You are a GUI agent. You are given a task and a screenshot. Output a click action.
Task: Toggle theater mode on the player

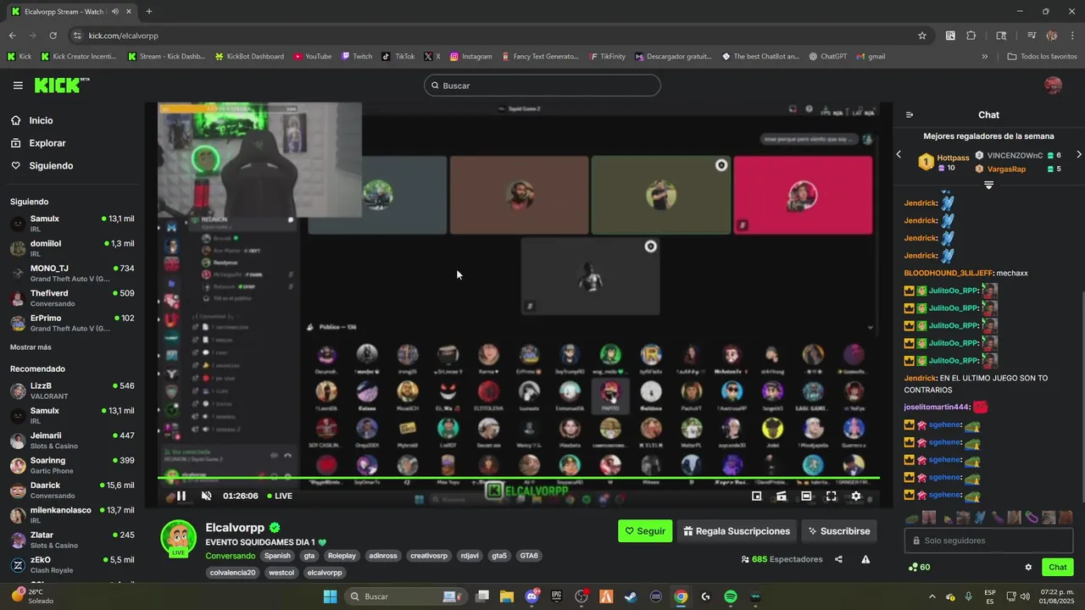(806, 496)
